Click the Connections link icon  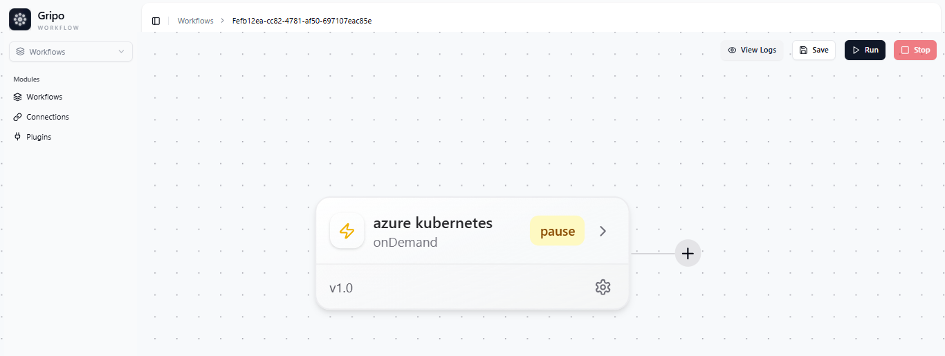pos(18,117)
